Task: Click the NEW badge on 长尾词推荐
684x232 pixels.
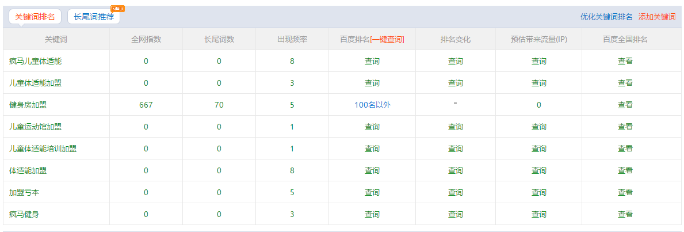Action: [117, 9]
